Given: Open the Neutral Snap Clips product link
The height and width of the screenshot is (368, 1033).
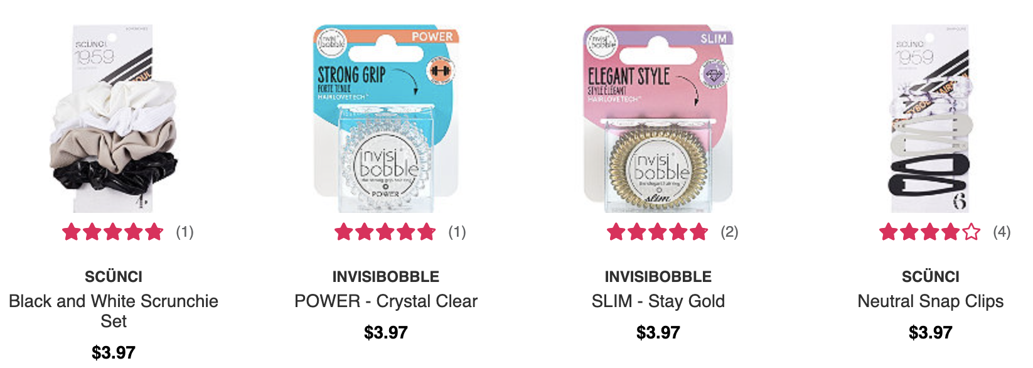Looking at the screenshot, I should pos(931,301).
